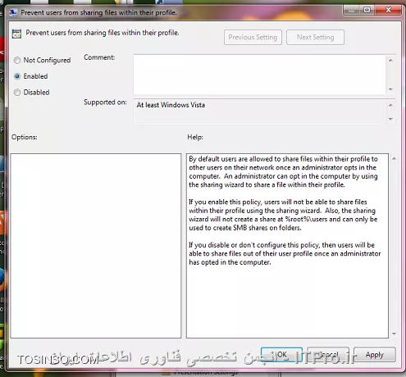Click the Next Setting button
This screenshot has height=377, width=406.
315,38
